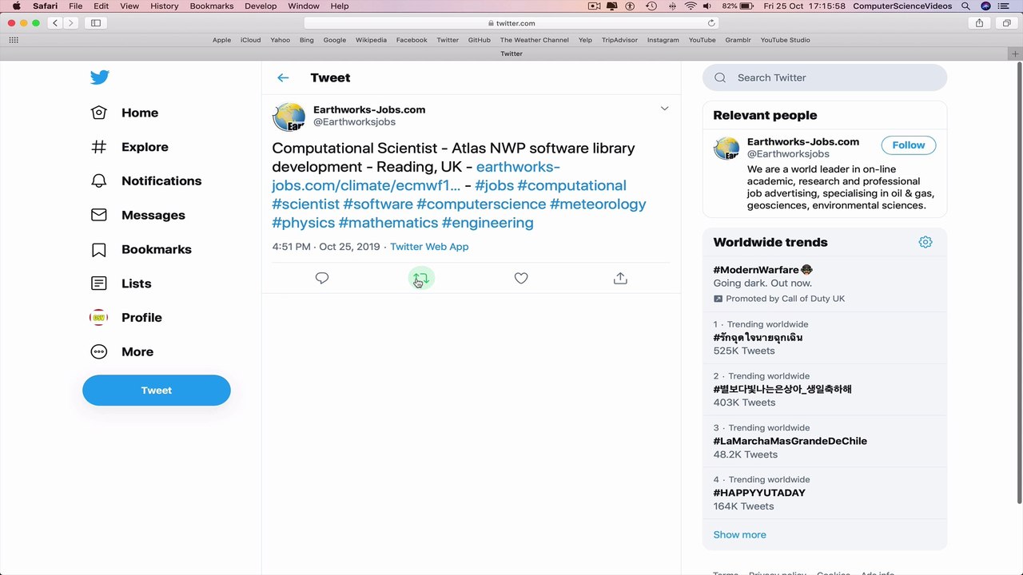Show the favorites grid icon
This screenshot has height=575, width=1023.
(x=14, y=40)
